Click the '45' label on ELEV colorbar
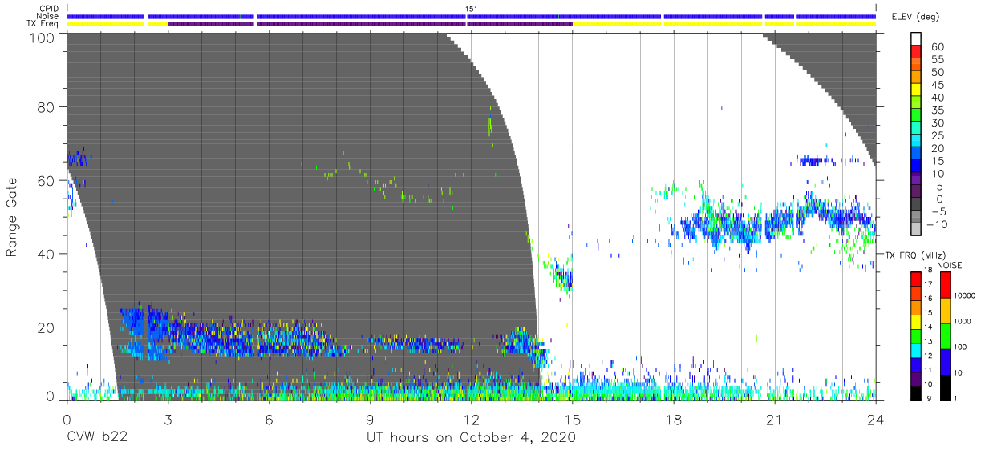 936,85
